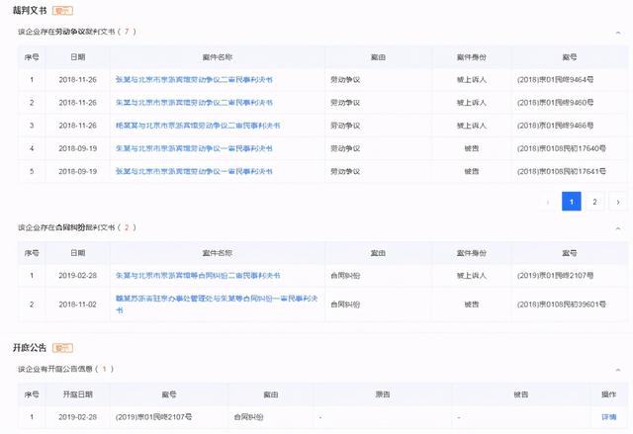
Task: Select page 1 in the pagination
Action: [x=572, y=202]
